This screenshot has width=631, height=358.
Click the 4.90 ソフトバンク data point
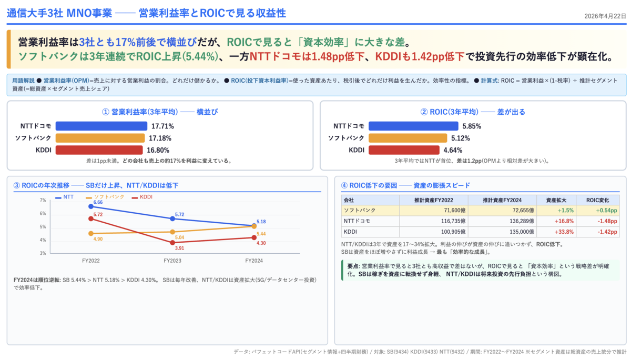point(91,233)
